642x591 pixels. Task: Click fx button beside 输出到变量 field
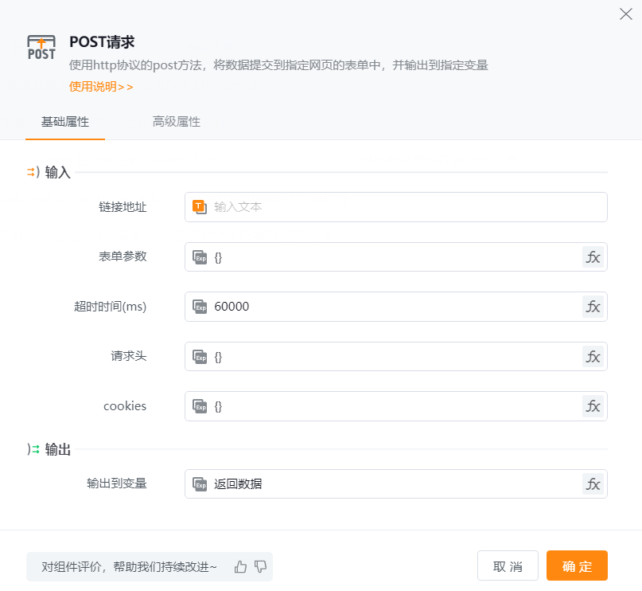tap(593, 483)
